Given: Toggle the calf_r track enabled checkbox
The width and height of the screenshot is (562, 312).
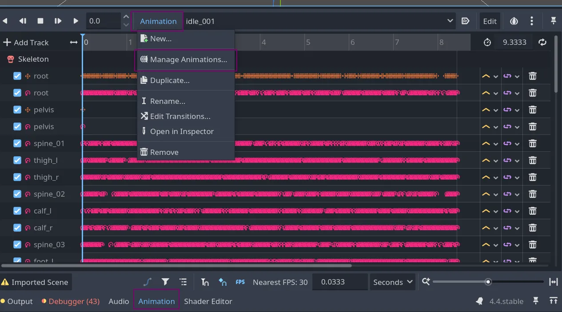Looking at the screenshot, I should [x=17, y=228].
